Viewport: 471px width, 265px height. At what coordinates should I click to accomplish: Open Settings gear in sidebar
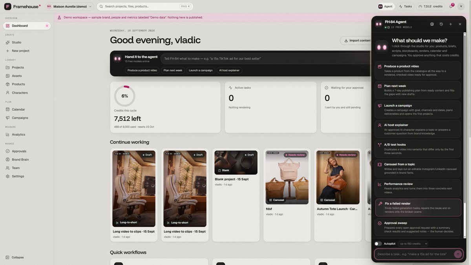7,176
